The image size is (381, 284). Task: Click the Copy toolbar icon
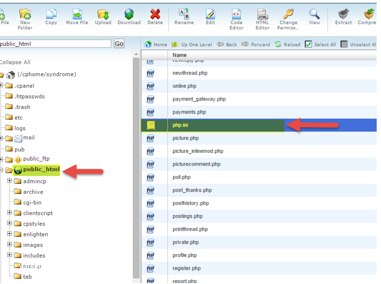click(51, 14)
